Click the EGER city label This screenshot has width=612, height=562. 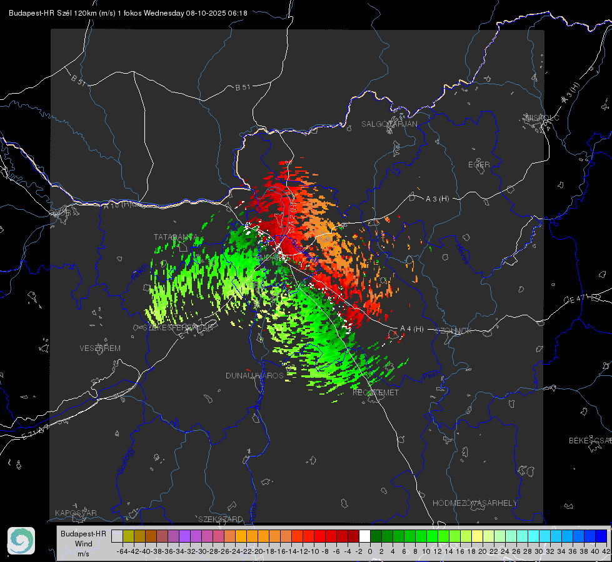click(479, 165)
